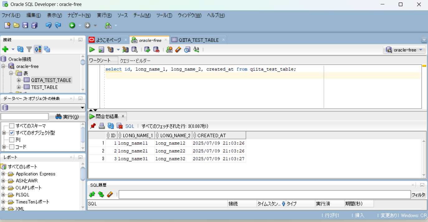Rollback the current transaction
Image resolution: width=428 pixels, height=222 pixels.
tap(157, 49)
